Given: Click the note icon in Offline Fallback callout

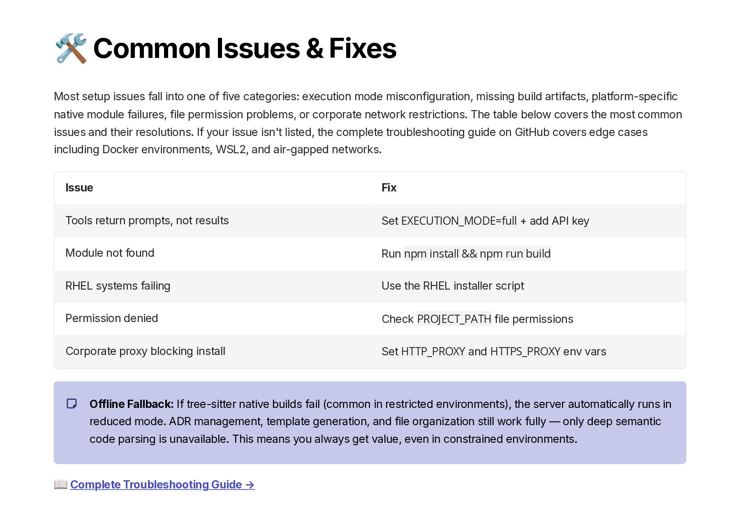Looking at the screenshot, I should [72, 404].
